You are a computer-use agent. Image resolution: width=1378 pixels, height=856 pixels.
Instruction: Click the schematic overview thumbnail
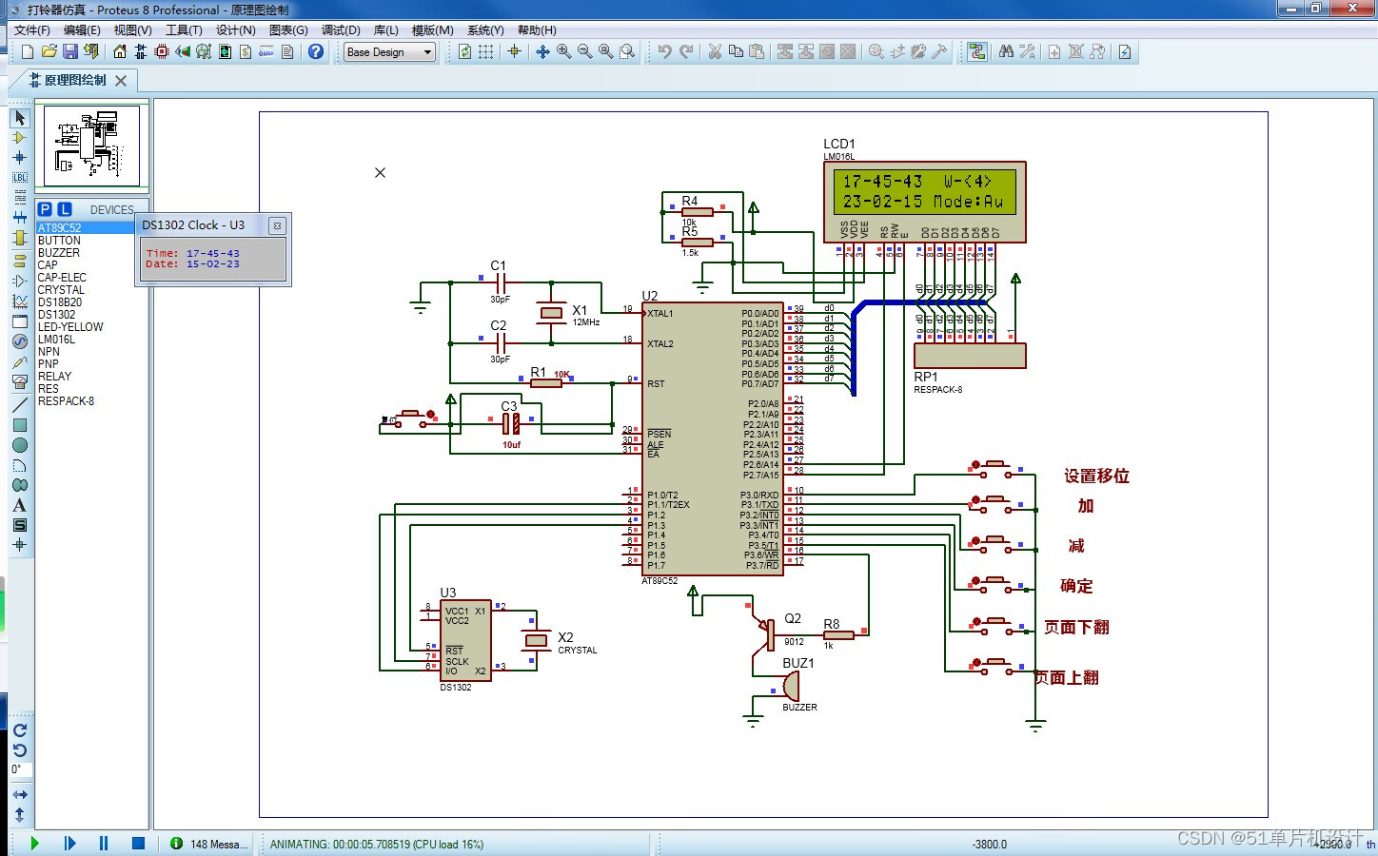coord(91,146)
